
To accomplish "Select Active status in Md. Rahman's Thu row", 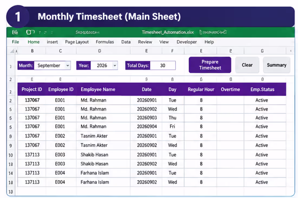I will tap(265, 118).
